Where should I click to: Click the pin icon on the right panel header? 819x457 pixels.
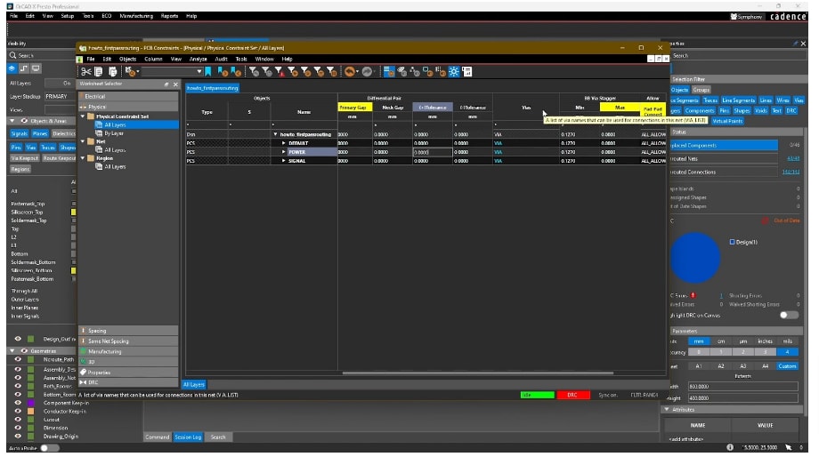pos(795,44)
